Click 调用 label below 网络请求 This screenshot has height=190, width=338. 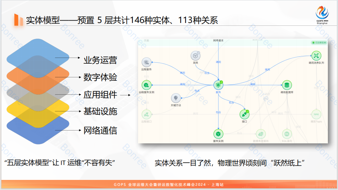click(x=218, y=62)
